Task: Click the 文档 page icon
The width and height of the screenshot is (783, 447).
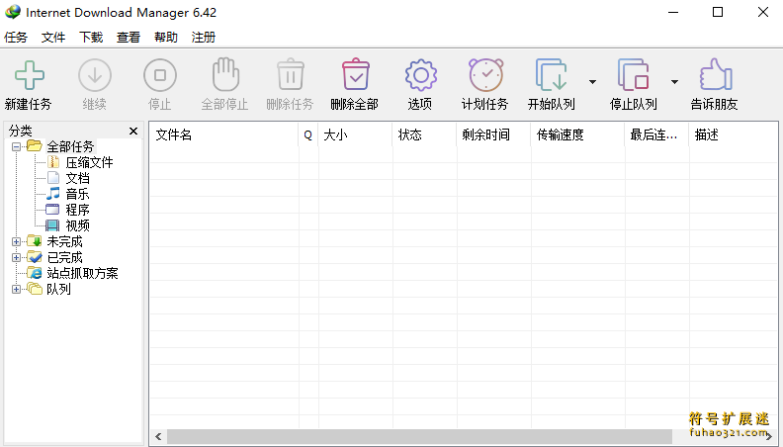Action: coord(53,178)
